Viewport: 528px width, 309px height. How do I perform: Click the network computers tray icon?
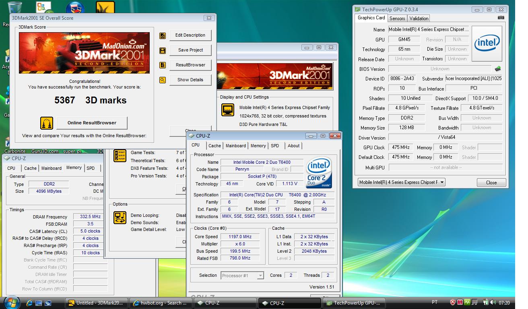[475, 303]
